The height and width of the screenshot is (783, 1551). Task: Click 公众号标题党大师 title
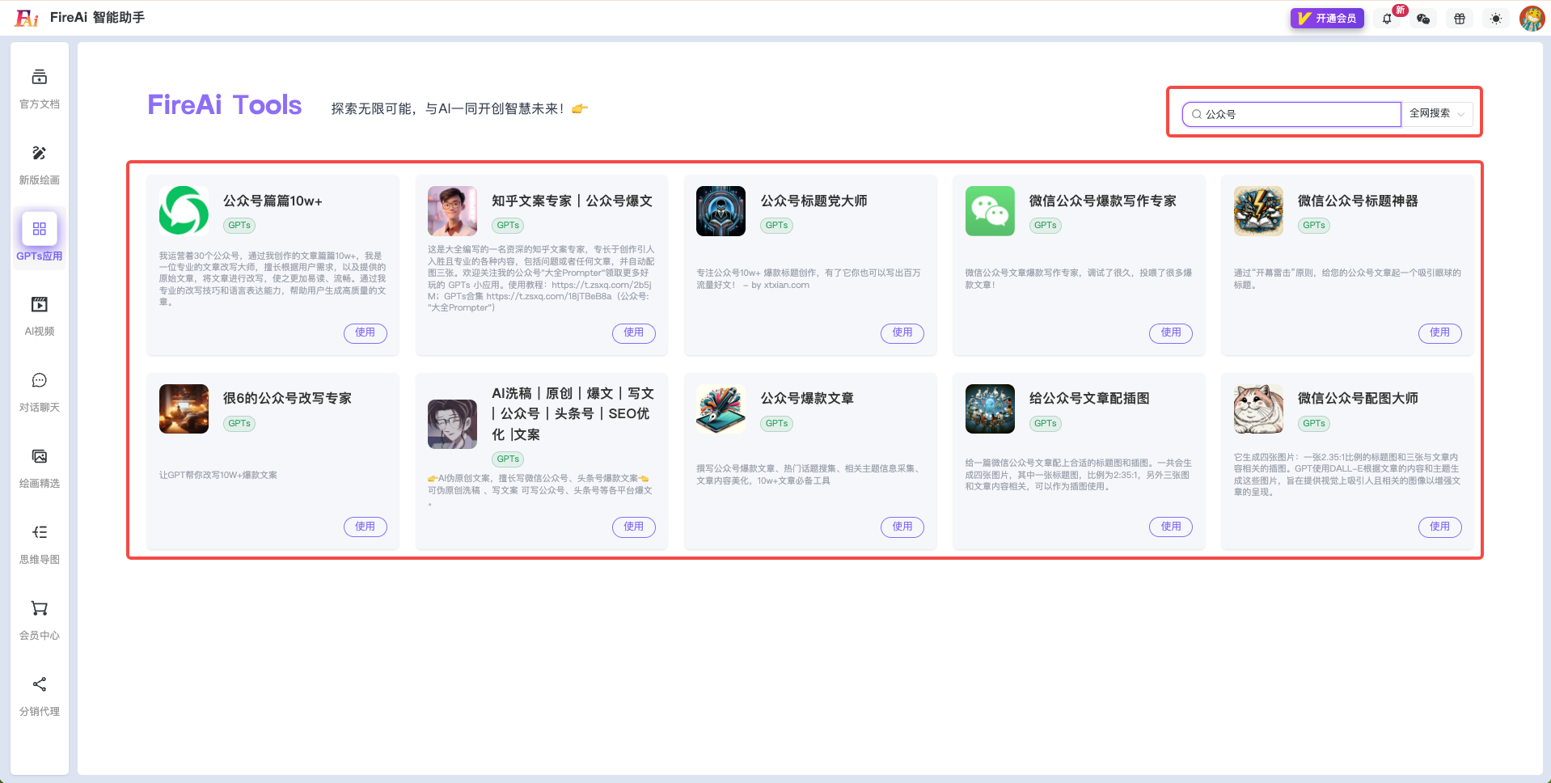click(814, 201)
